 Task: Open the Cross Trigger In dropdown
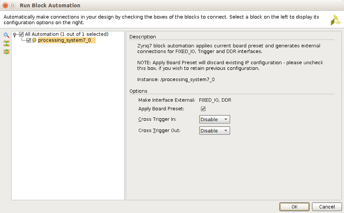tap(214, 119)
